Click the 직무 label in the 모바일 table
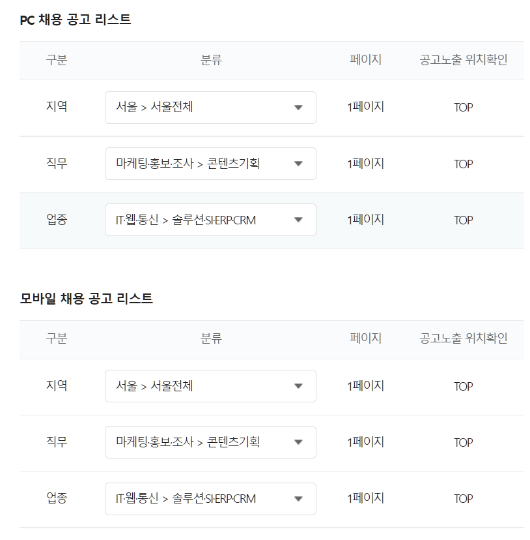 coord(57,442)
